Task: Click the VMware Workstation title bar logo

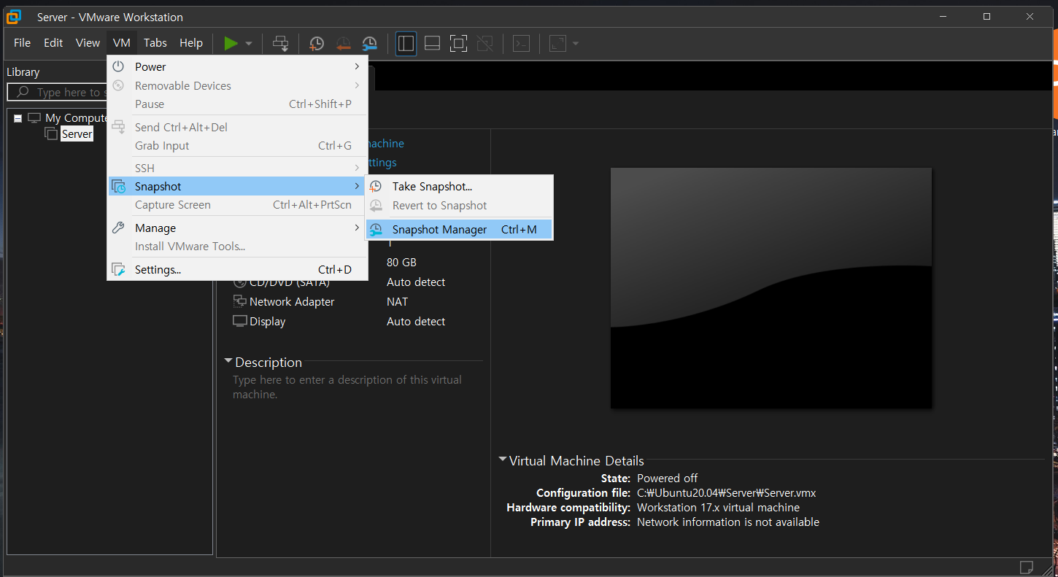Action: tap(14, 17)
